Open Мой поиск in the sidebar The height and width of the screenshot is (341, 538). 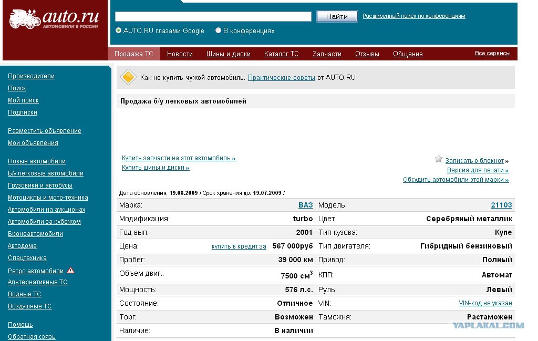[x=23, y=100]
